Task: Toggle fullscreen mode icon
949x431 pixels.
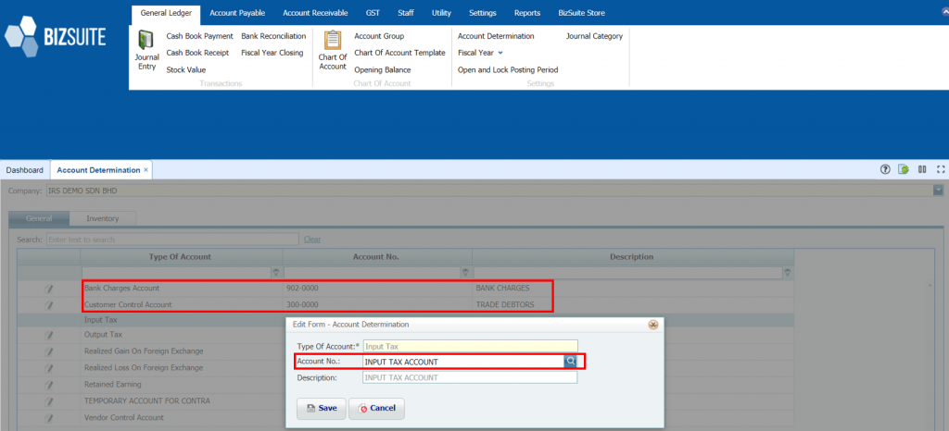Action: tap(941, 169)
